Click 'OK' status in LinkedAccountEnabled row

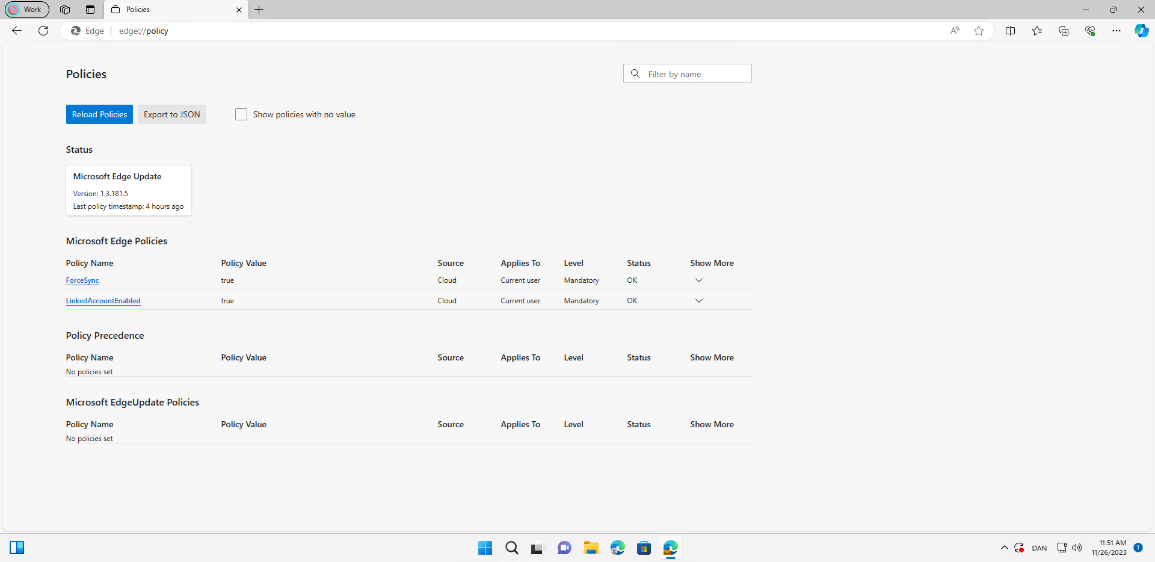(x=632, y=301)
